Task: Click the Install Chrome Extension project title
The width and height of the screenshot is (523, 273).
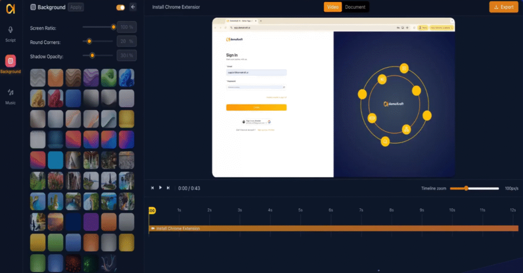Action: 176,7
